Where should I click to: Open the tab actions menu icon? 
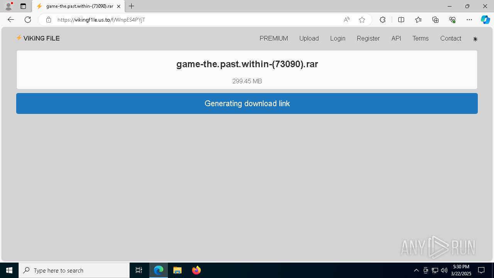click(23, 6)
